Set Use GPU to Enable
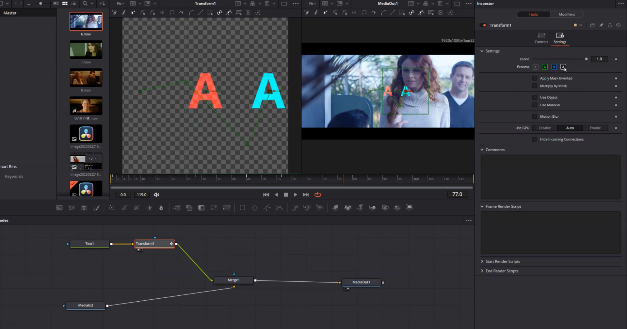 [x=595, y=128]
